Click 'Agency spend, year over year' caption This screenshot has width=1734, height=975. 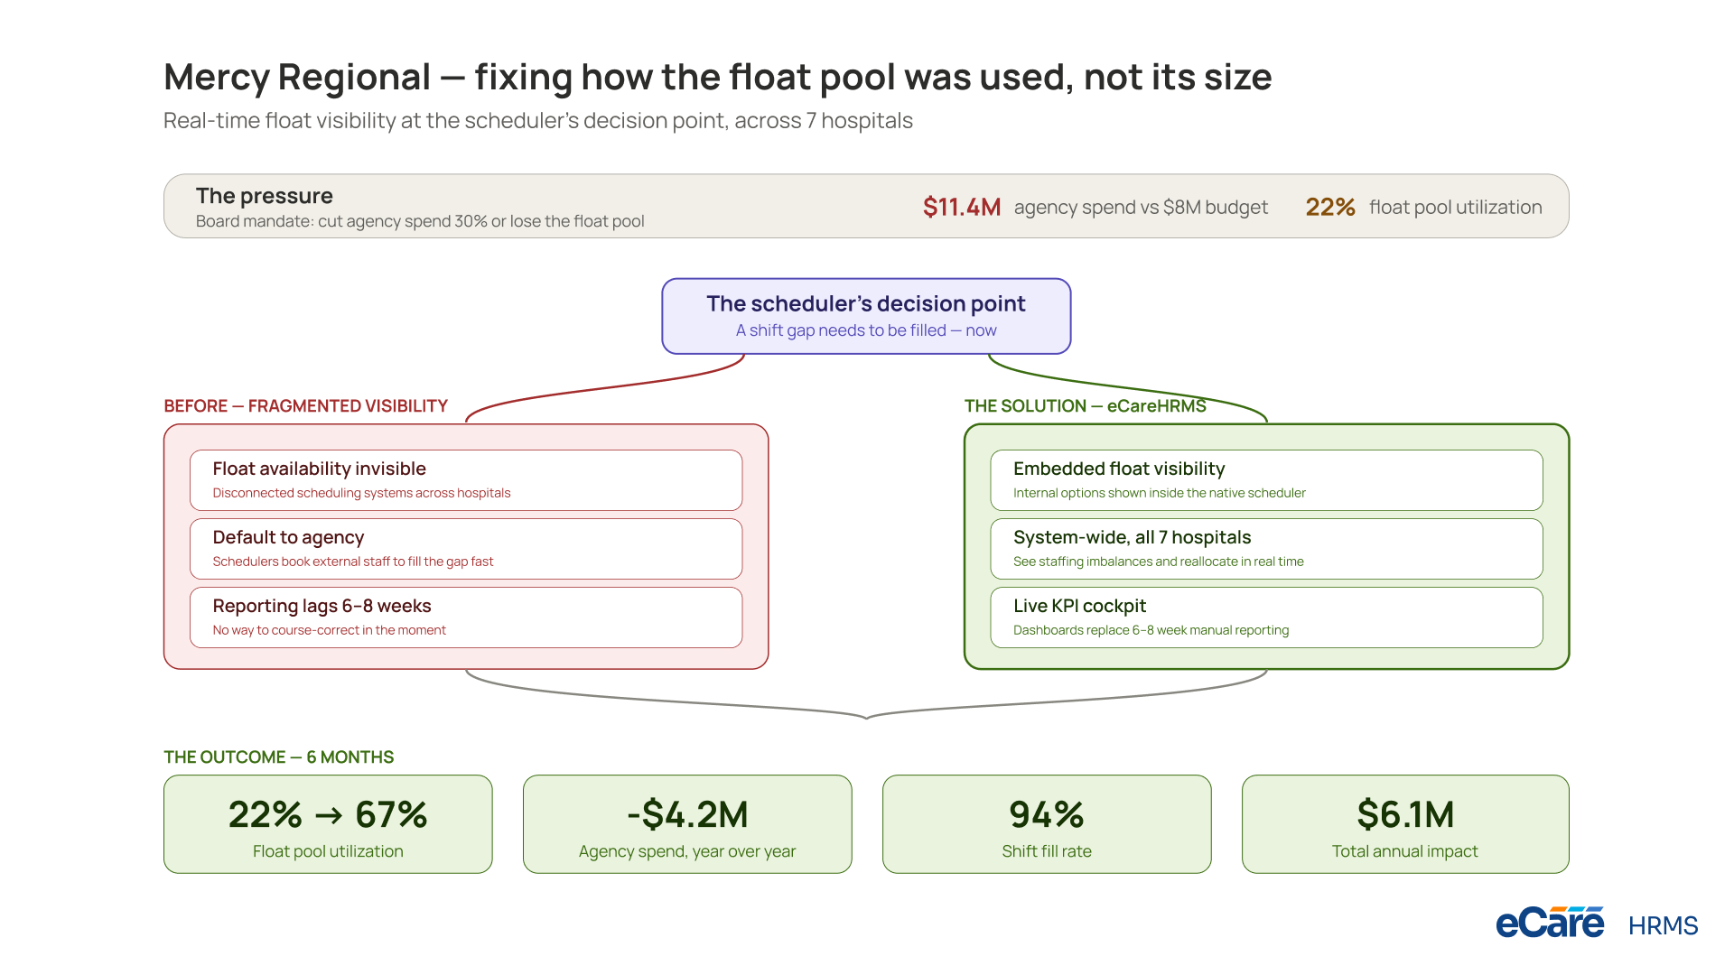[687, 851]
